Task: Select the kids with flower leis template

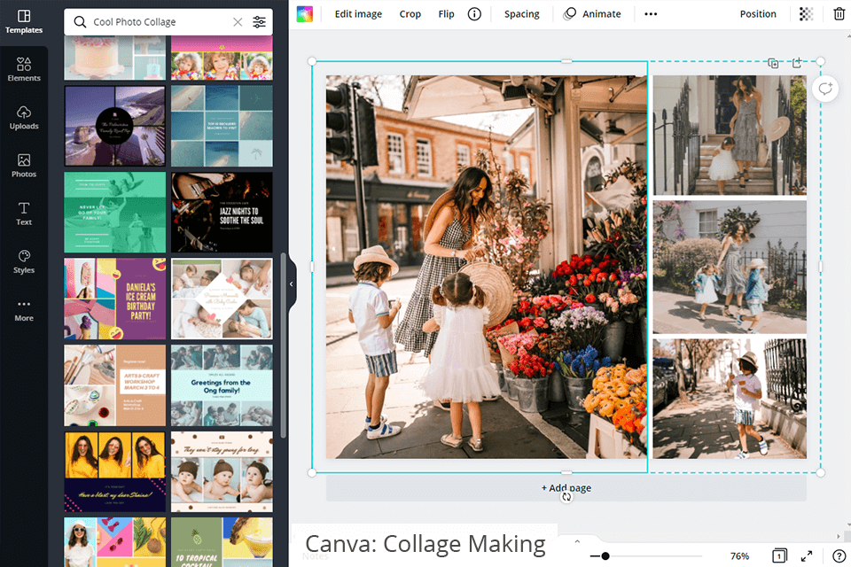Action: tap(222, 58)
